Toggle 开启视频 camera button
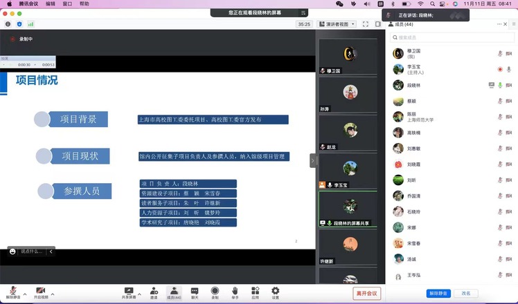518x304 pixels. pyautogui.click(x=41, y=292)
